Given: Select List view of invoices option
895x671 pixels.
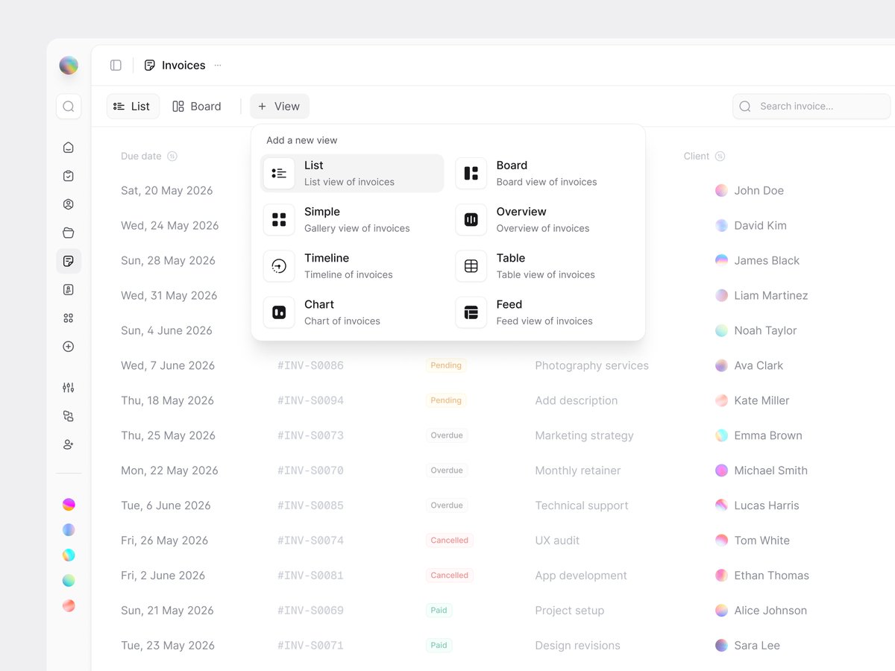Looking at the screenshot, I should (352, 174).
